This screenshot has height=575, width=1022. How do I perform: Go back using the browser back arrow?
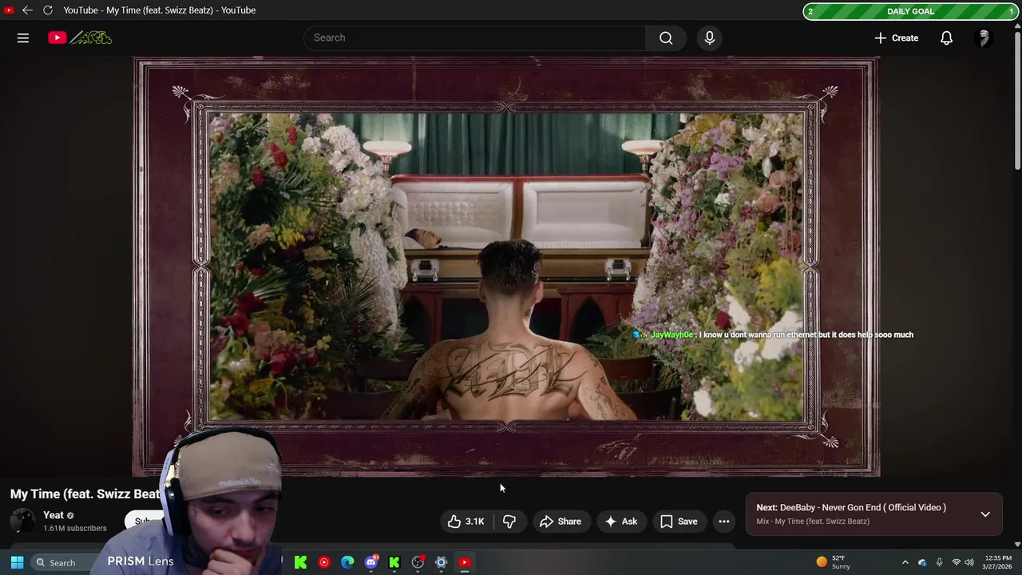(x=27, y=10)
